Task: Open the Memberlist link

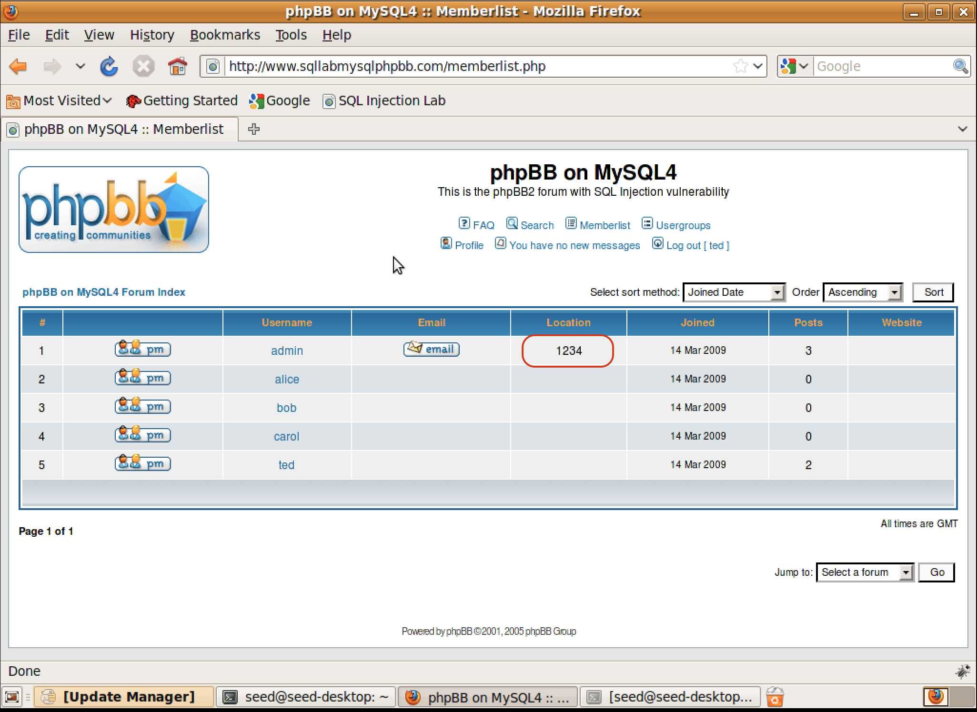Action: (x=598, y=224)
